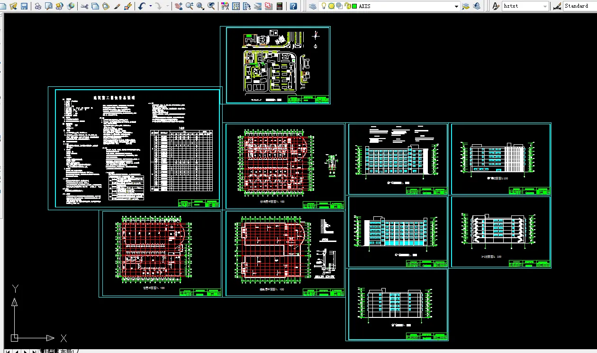Open Plot Preview icon

point(49,6)
